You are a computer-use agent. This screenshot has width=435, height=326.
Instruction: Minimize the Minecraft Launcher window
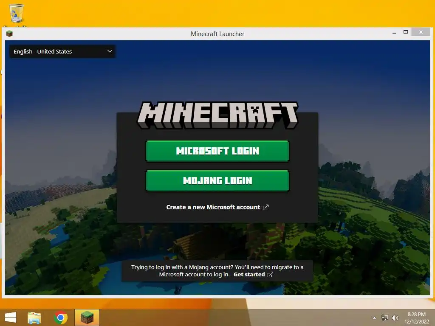[x=394, y=33]
